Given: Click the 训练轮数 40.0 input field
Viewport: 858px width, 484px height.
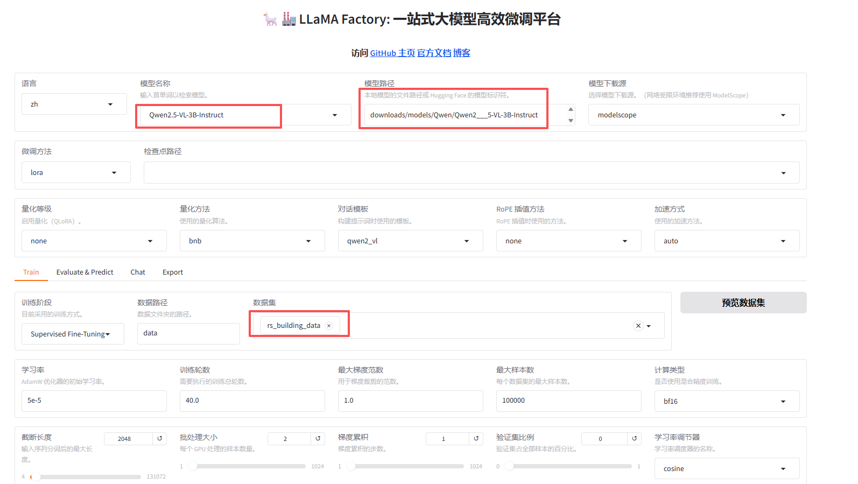Looking at the screenshot, I should point(252,401).
